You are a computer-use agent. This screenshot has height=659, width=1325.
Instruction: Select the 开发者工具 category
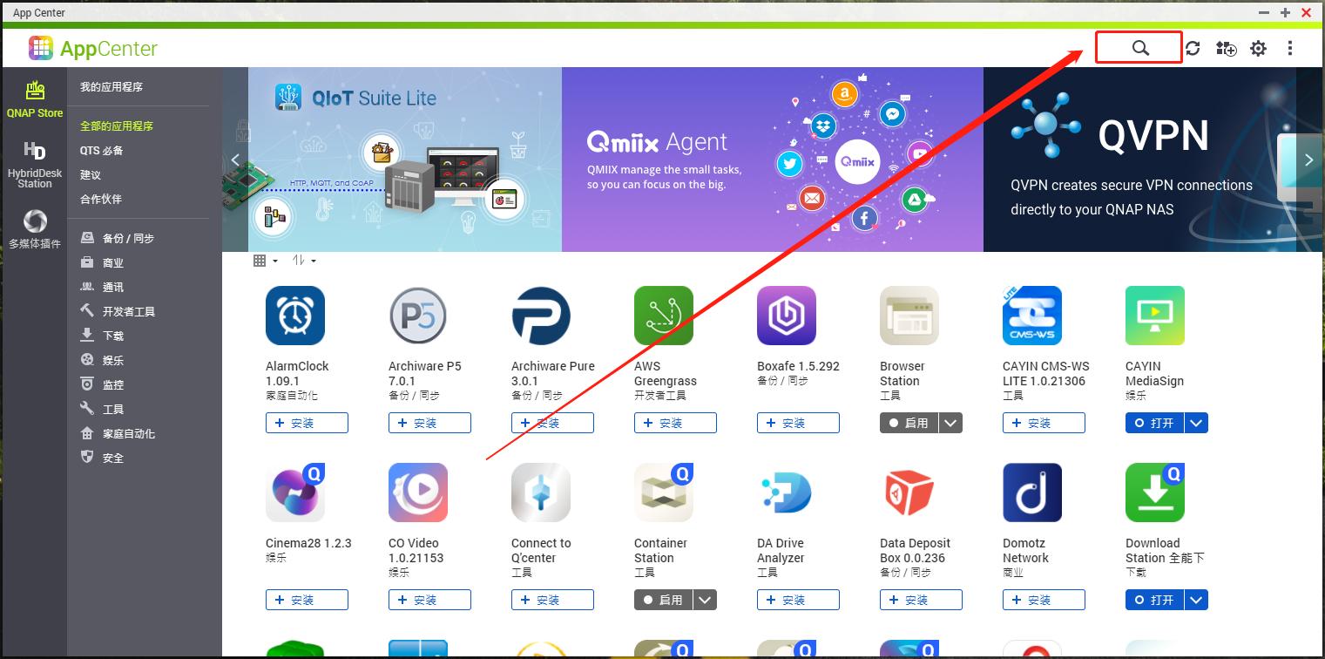(x=128, y=311)
